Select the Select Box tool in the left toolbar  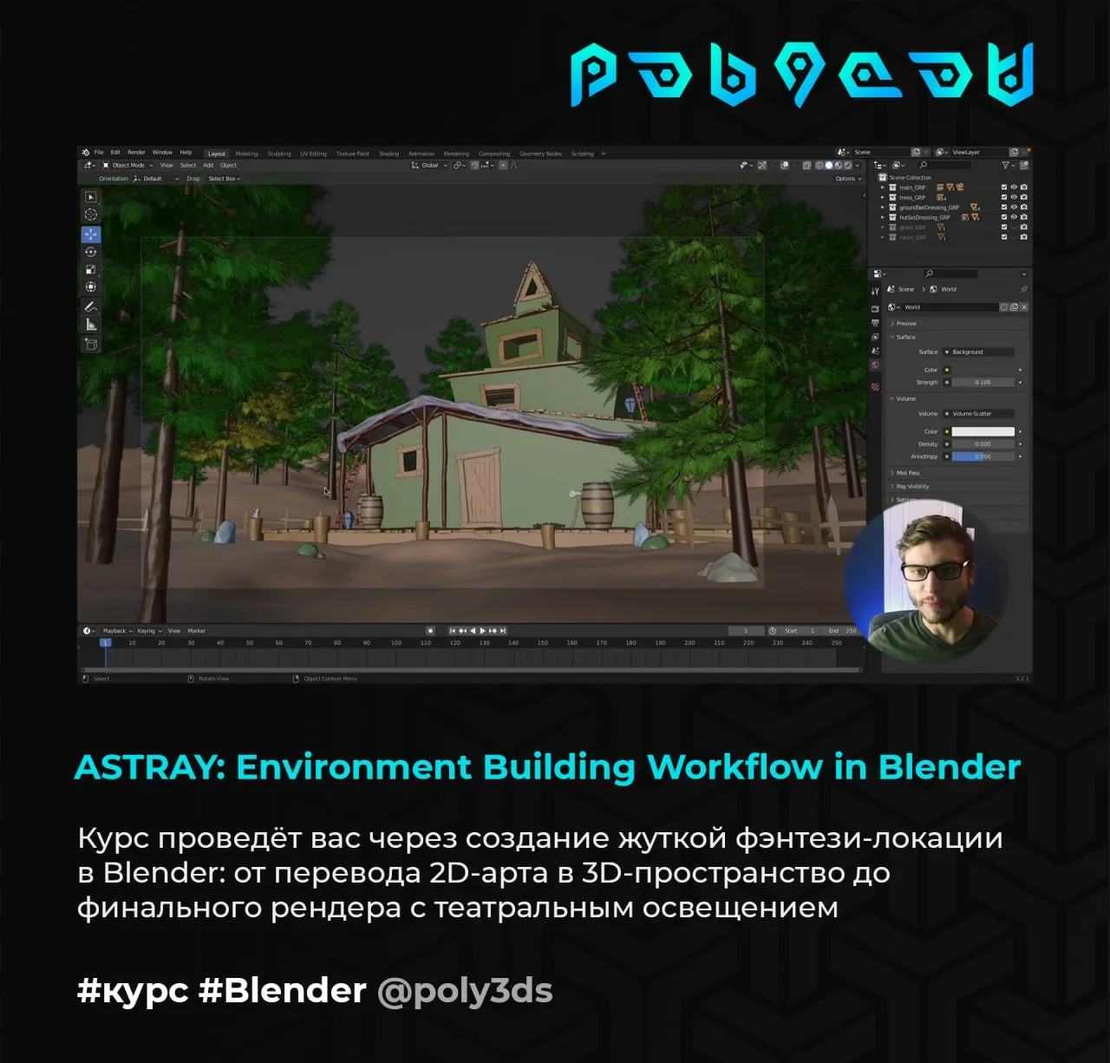(x=91, y=197)
